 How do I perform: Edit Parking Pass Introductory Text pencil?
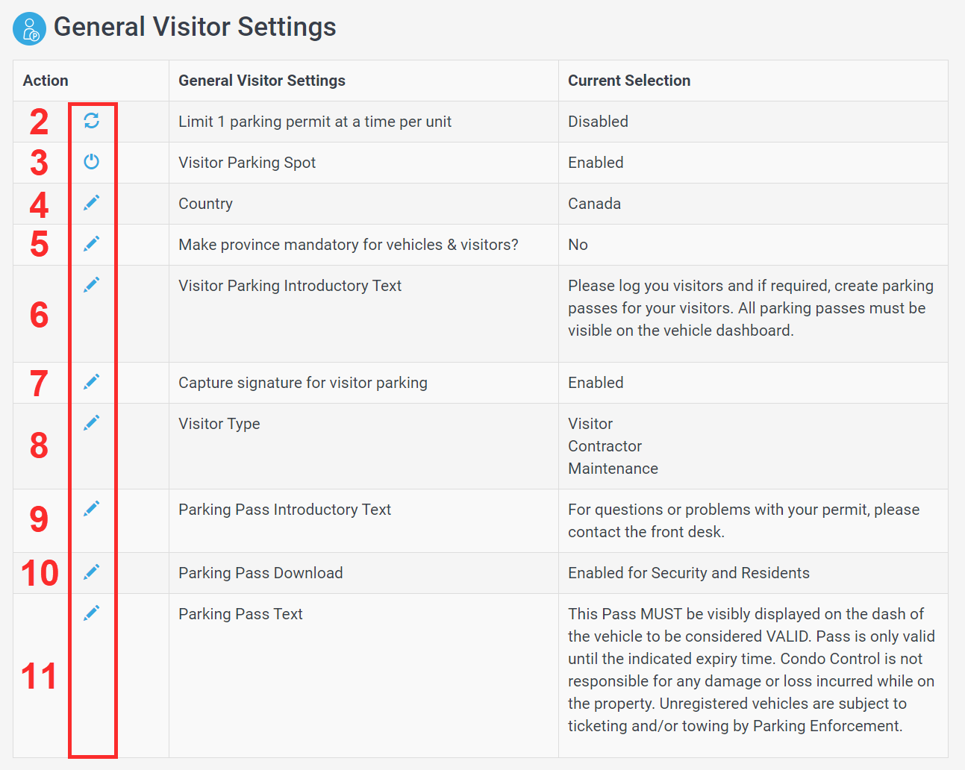(91, 508)
